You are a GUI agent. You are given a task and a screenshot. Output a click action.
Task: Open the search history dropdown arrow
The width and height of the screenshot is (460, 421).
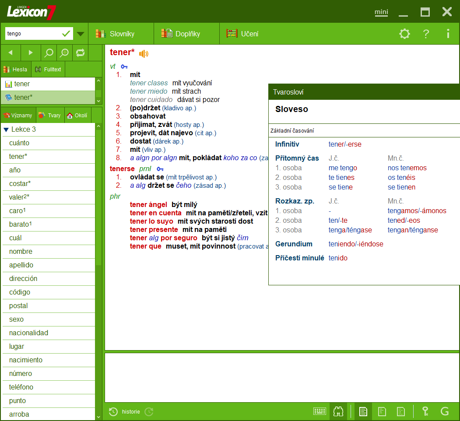click(81, 34)
